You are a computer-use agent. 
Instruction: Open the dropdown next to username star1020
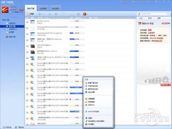(22, 7)
